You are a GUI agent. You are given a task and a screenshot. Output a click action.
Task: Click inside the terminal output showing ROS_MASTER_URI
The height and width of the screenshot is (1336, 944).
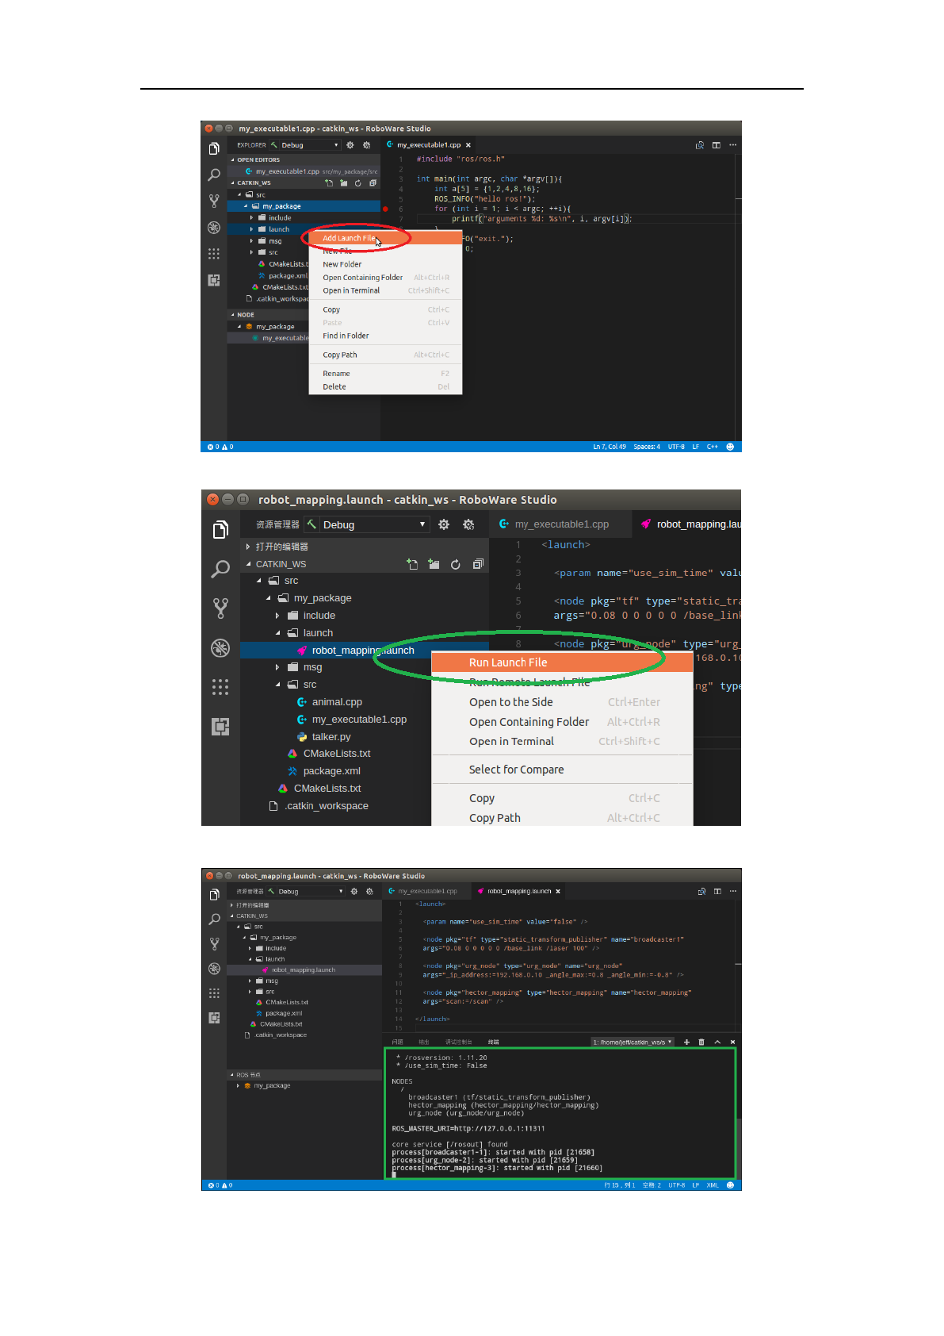point(560,1113)
